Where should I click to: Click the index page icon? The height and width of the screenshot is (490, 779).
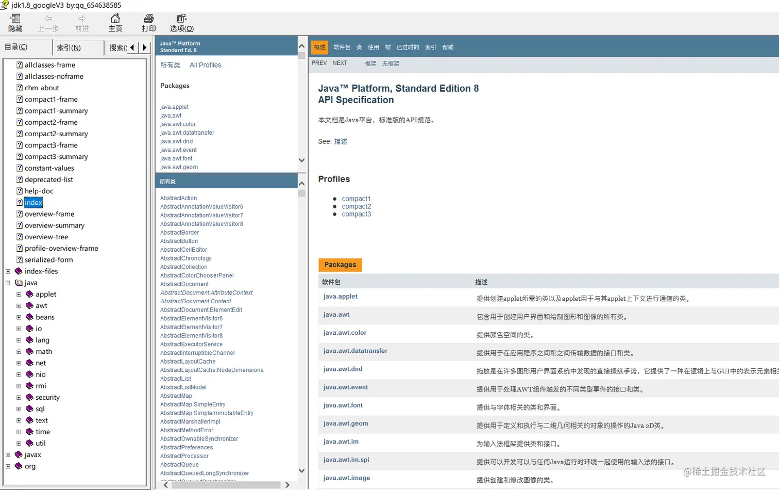tap(20, 202)
